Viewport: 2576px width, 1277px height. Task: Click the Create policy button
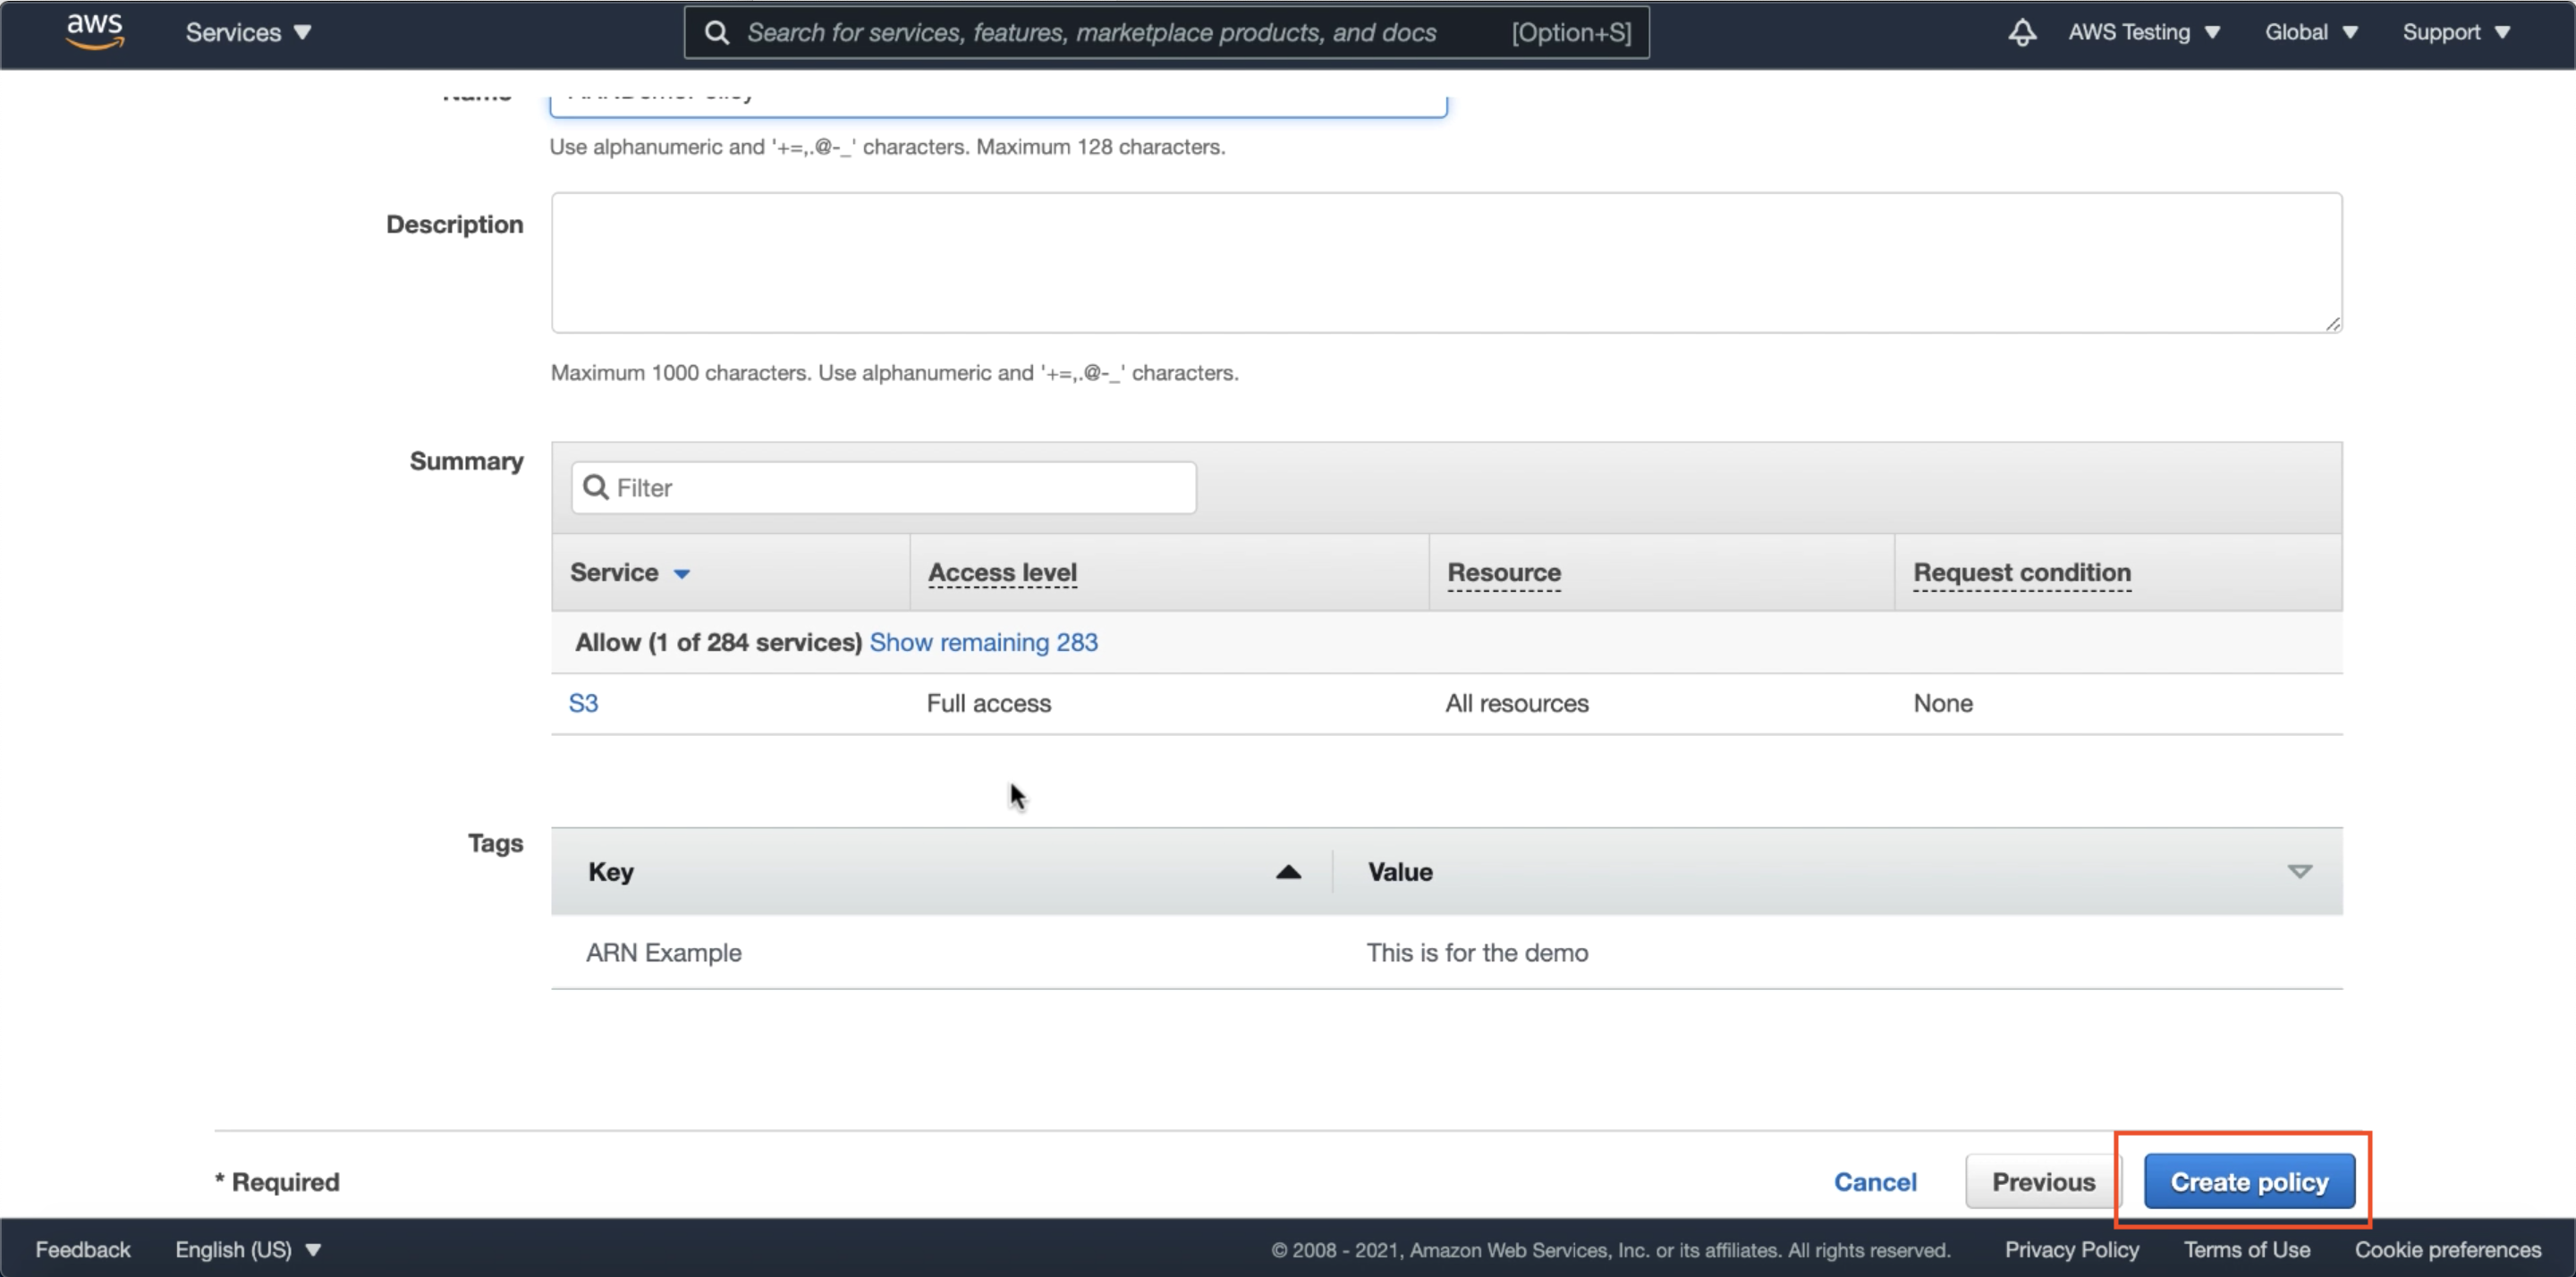pos(2248,1181)
